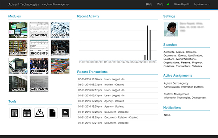Select Document - Relation - Created transaction
Screen dimensions: 218x138
[117, 117]
